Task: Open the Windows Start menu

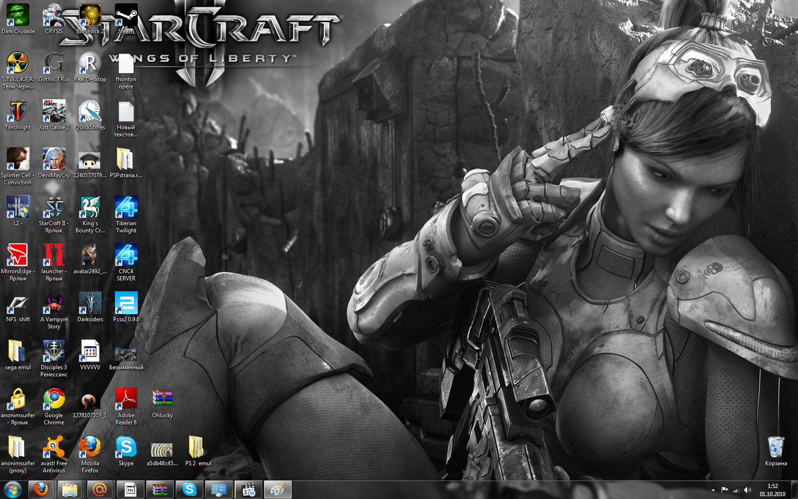Action: [x=13, y=489]
